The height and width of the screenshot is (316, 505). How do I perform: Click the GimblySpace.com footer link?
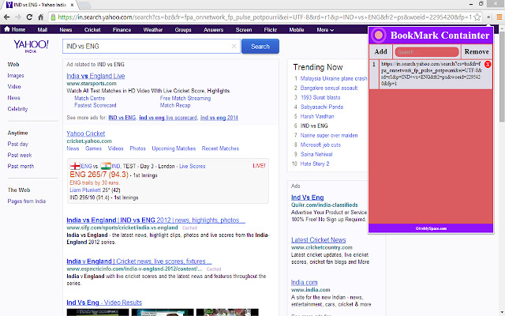(x=431, y=228)
